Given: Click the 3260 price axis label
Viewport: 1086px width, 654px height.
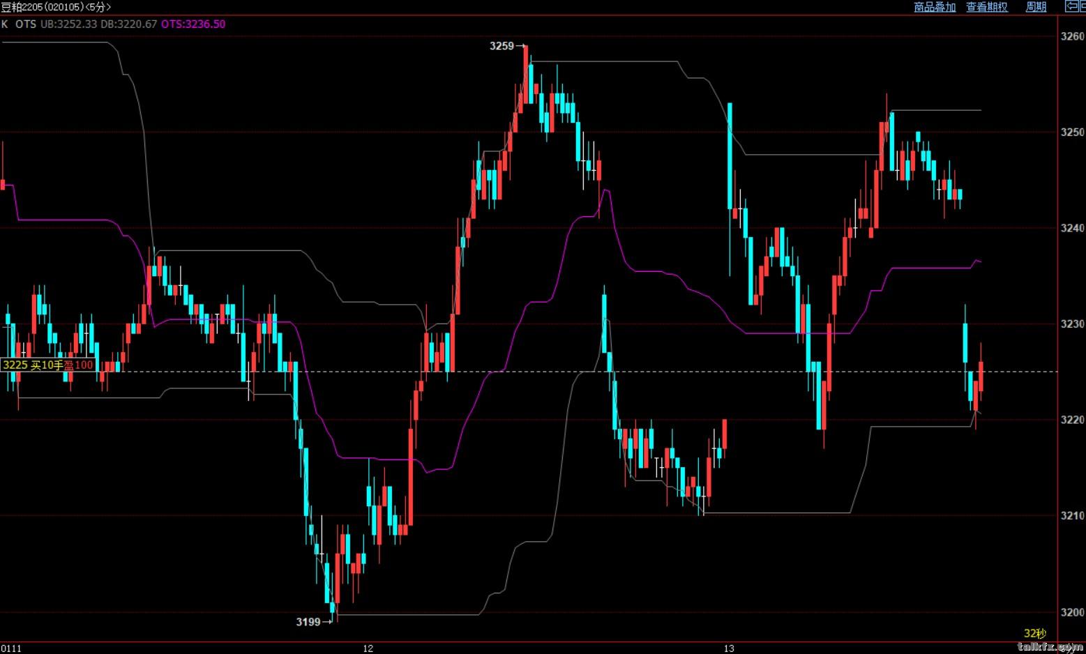Looking at the screenshot, I should (x=1072, y=36).
